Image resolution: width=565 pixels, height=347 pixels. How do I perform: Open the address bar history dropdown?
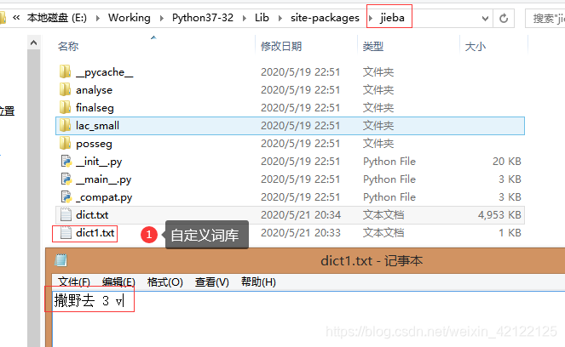pos(486,19)
